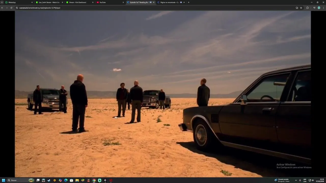The width and height of the screenshot is (326, 183).
Task: Open the green app next to Chrome
Action: [x=100, y=180]
